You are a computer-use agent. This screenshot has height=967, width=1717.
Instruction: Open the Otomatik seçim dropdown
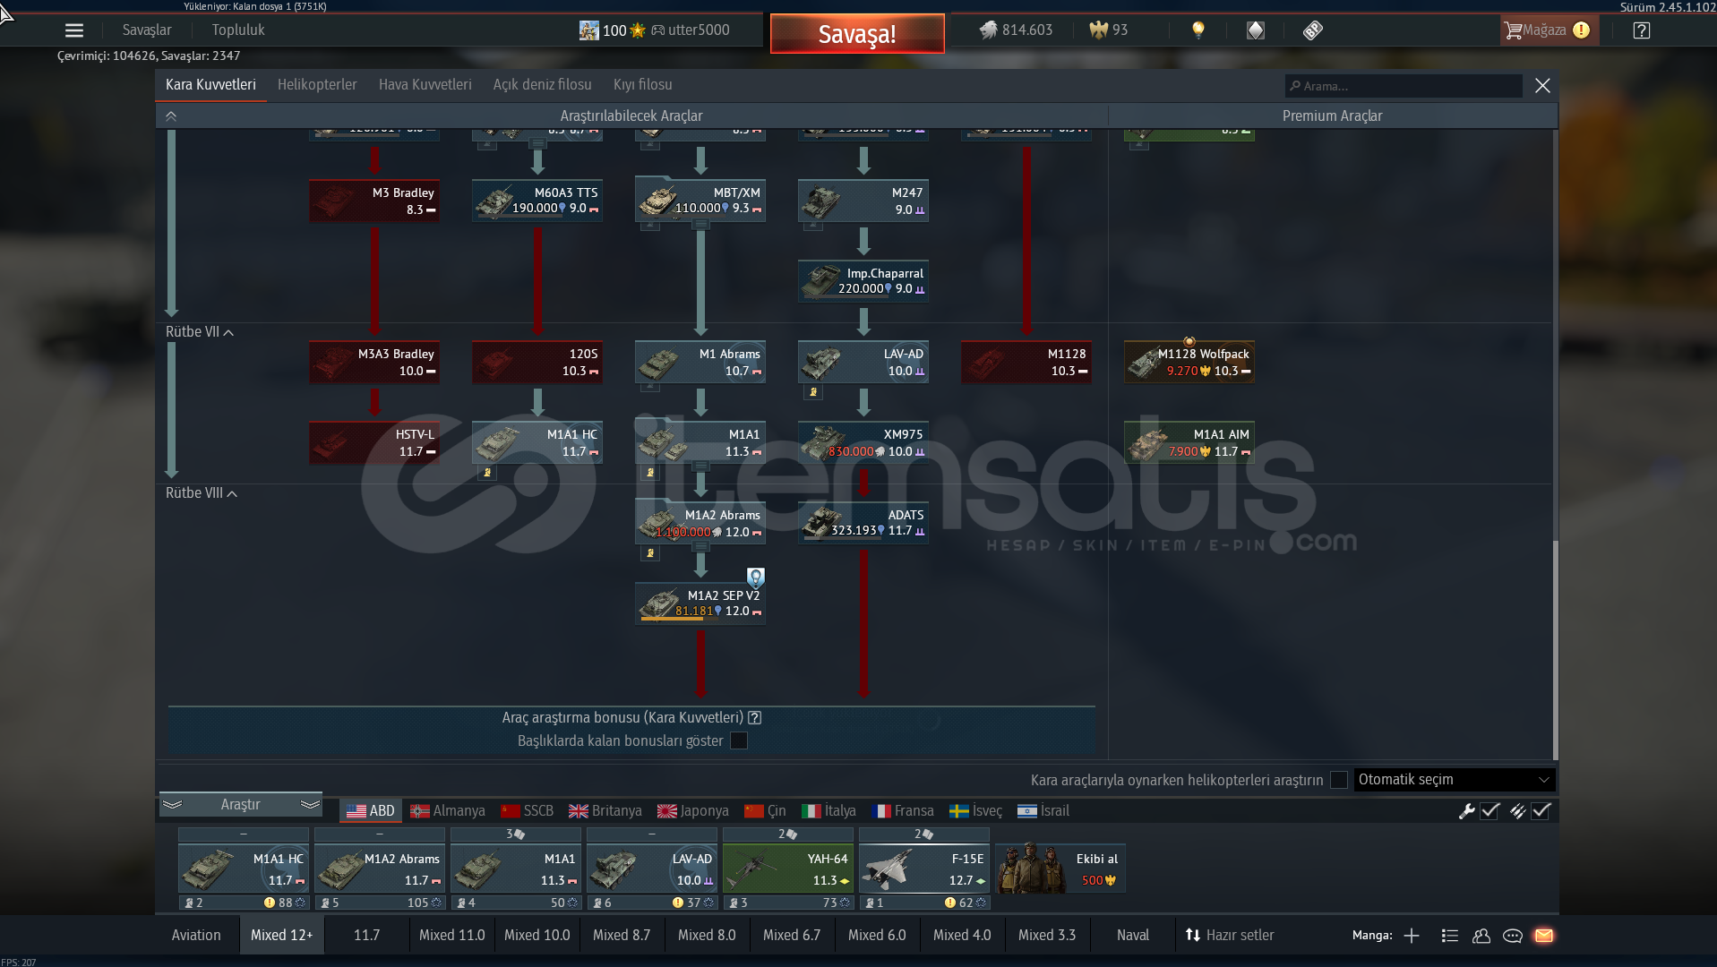tap(1455, 780)
